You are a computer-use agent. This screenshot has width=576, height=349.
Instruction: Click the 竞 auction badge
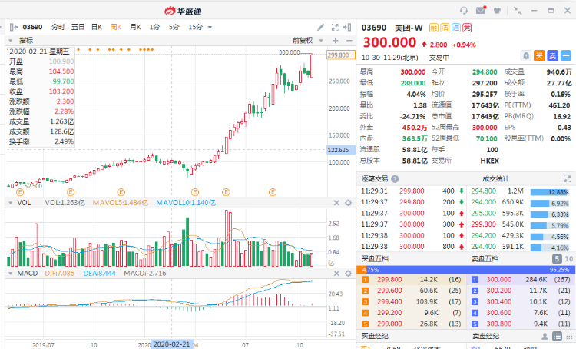click(x=467, y=28)
